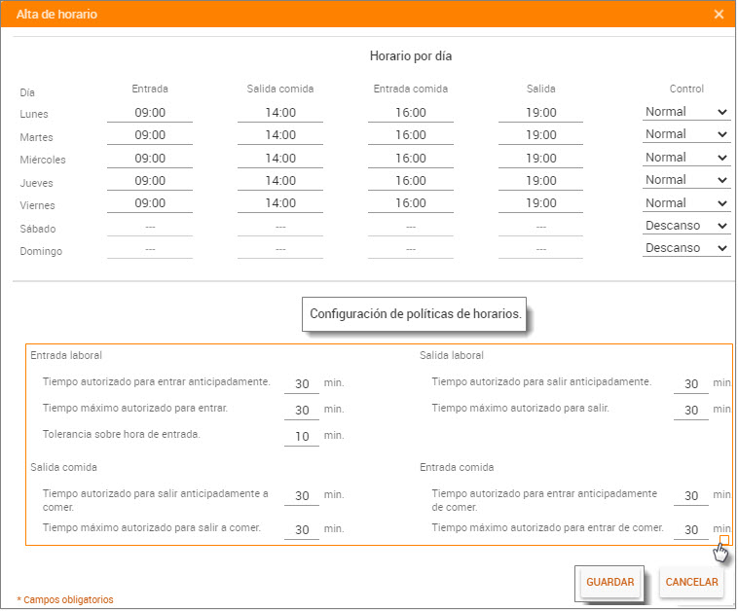Select Tiempo máximo autorizado para salir field
This screenshot has height=611, width=738.
pos(691,411)
